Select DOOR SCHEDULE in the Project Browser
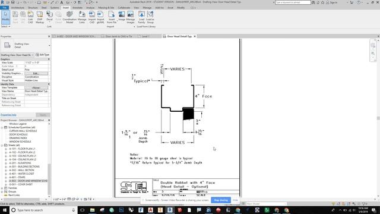The image size is (380, 214). point(18,134)
